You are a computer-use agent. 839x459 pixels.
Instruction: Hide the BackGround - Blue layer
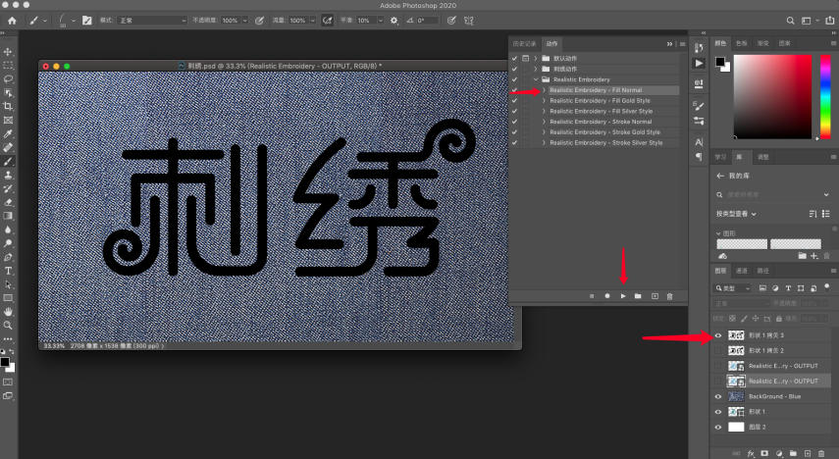[718, 396]
